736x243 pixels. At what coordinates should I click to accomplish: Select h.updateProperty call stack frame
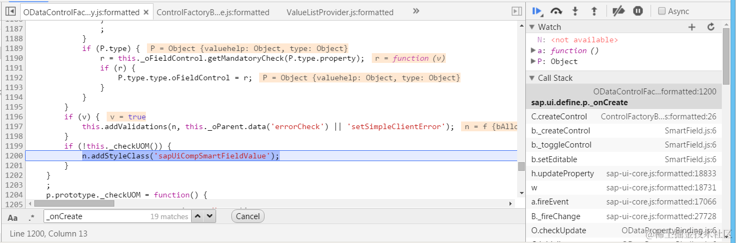[624, 174]
